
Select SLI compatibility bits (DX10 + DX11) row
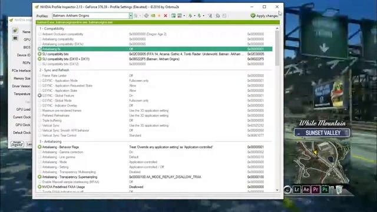(155, 59)
